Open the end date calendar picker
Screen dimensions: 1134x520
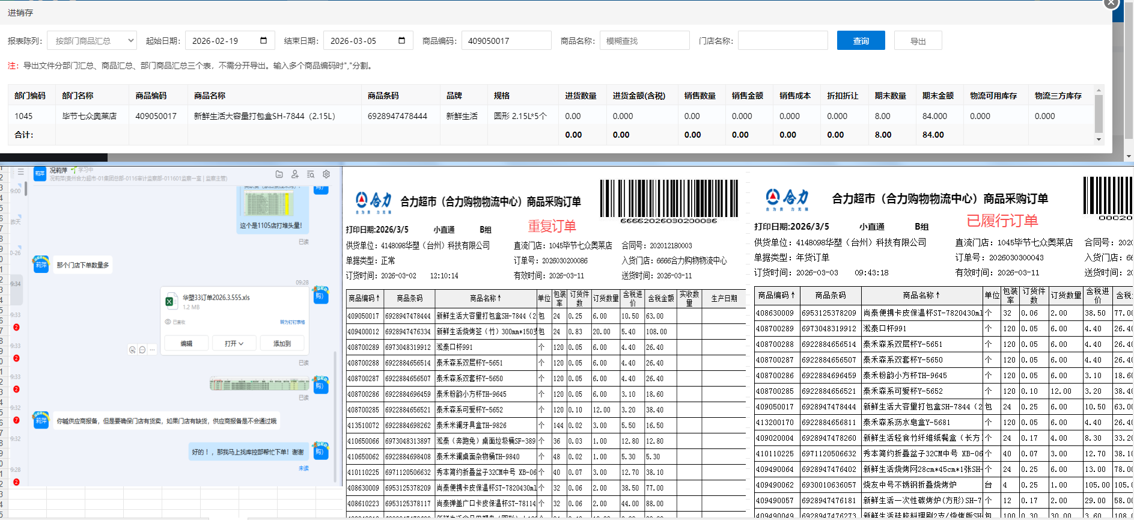click(x=401, y=41)
